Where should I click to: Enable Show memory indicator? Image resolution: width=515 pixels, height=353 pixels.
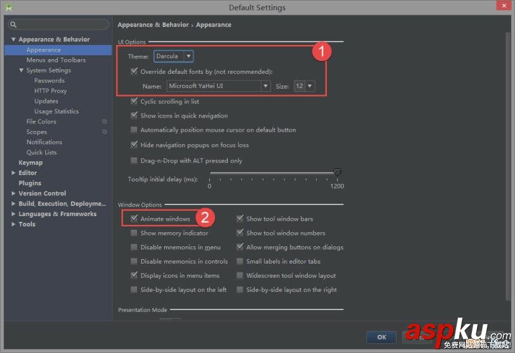[134, 233]
